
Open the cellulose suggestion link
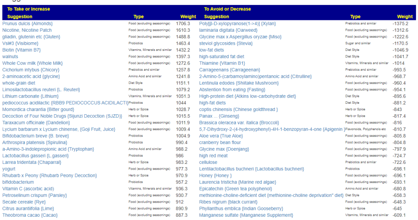[x=208, y=162]
